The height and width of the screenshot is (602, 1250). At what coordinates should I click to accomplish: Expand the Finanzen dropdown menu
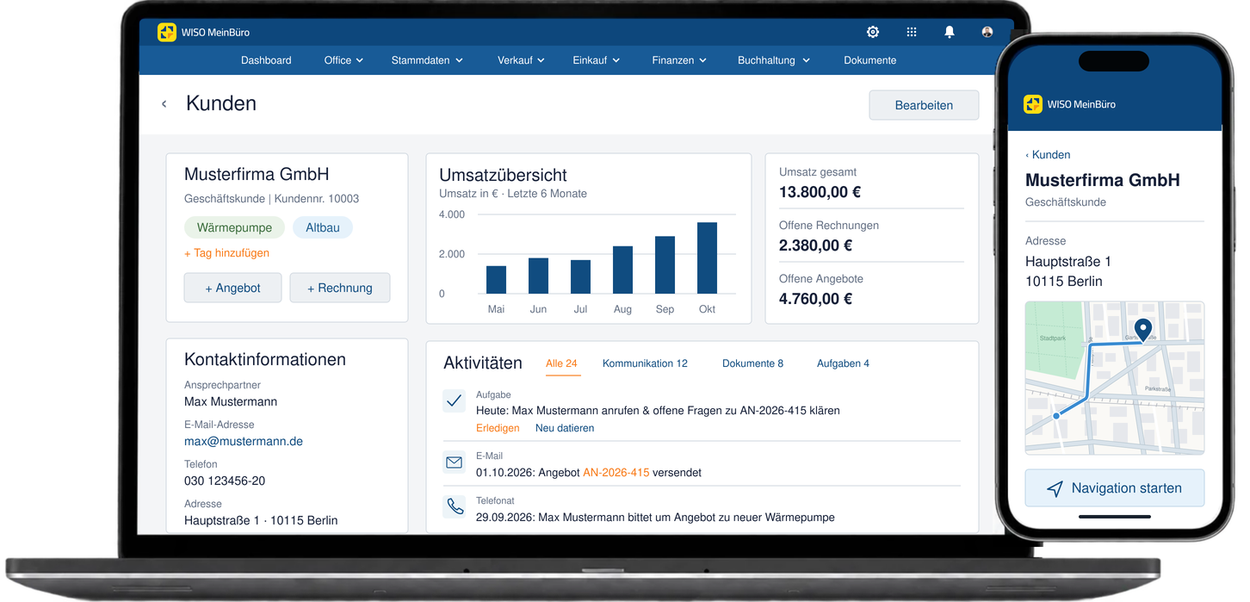[679, 60]
